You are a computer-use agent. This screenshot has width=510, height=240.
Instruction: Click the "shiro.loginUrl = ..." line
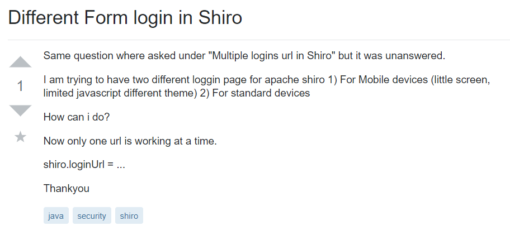point(84,165)
